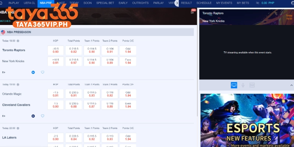
Task: Click the NBA PRESEASON league header
Action: pos(97,32)
